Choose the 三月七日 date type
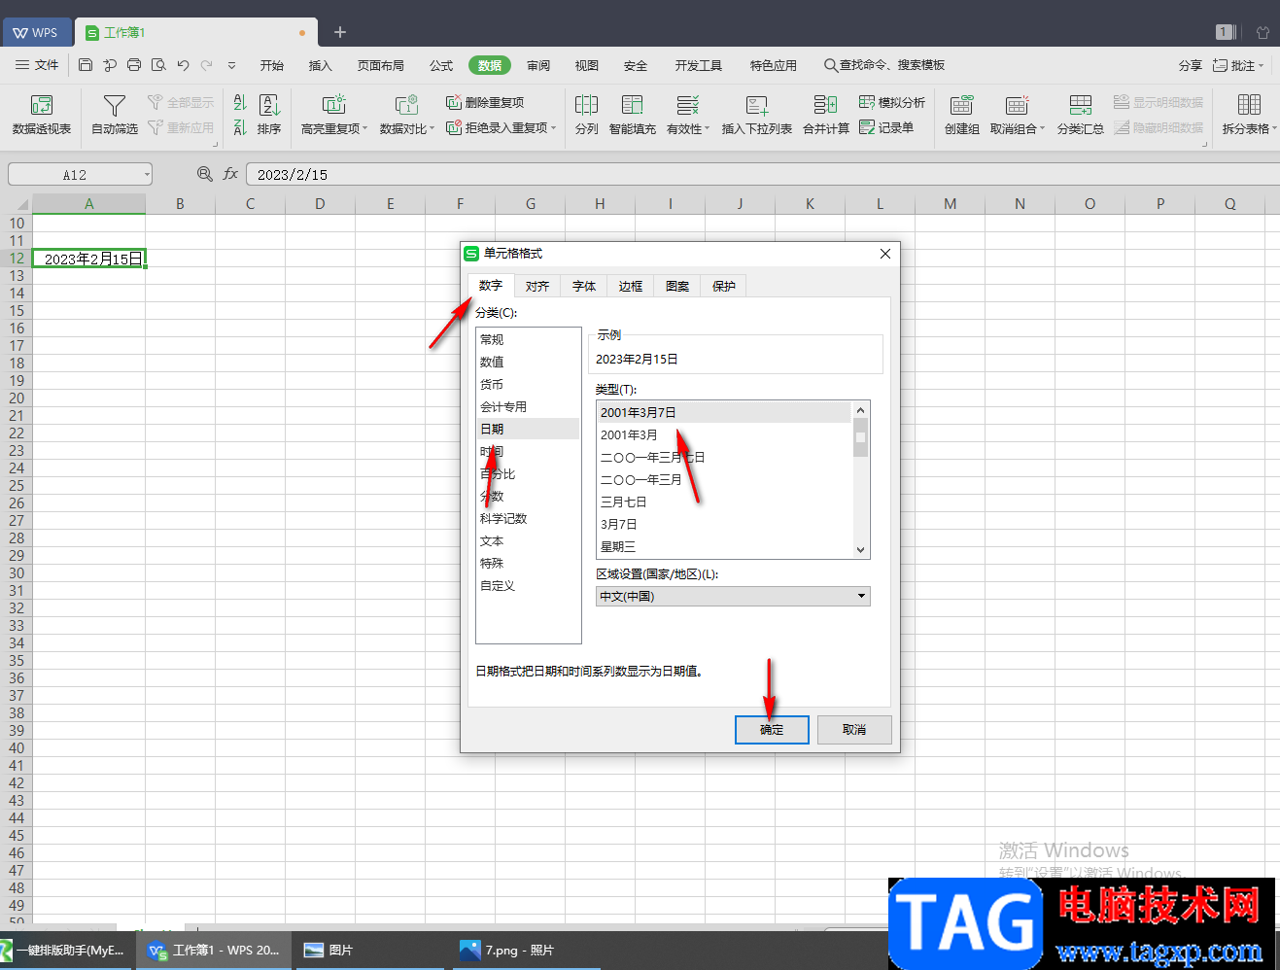This screenshot has height=970, width=1280. 724,502
